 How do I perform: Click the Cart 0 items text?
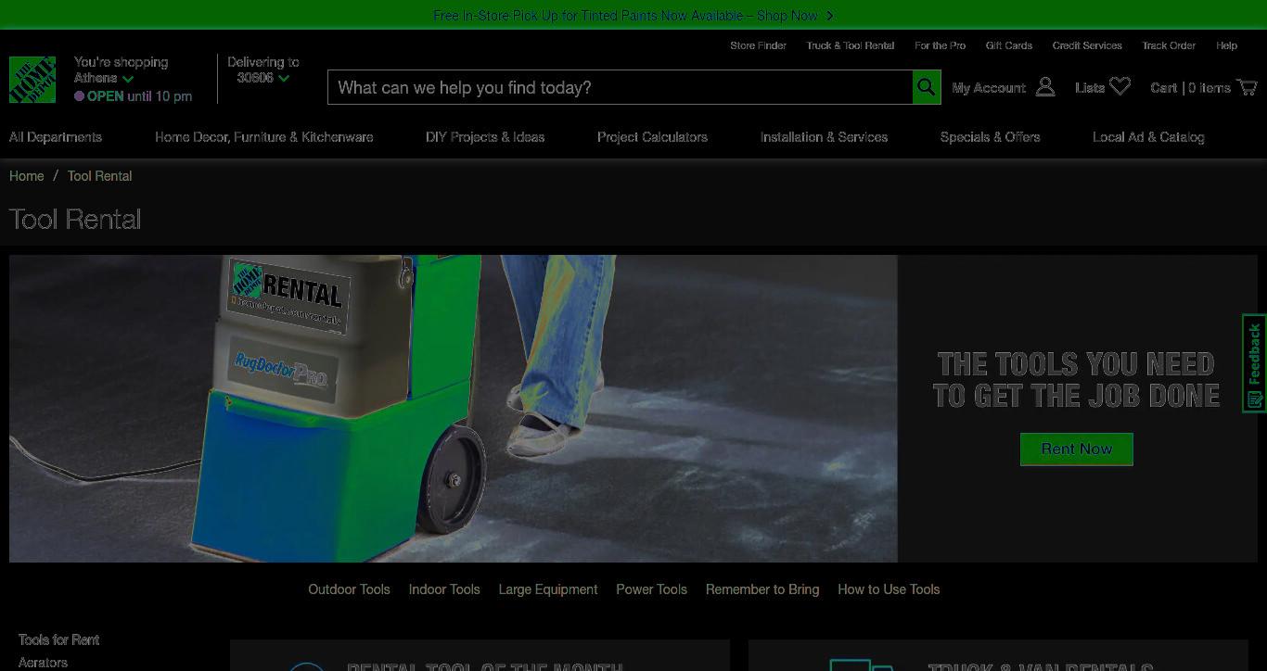point(1190,88)
